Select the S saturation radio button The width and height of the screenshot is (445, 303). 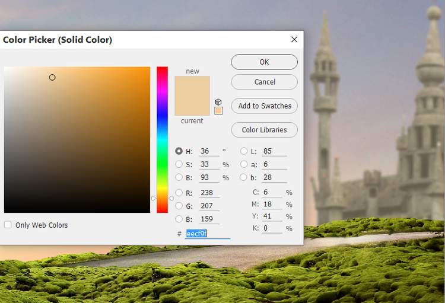pyautogui.click(x=179, y=164)
